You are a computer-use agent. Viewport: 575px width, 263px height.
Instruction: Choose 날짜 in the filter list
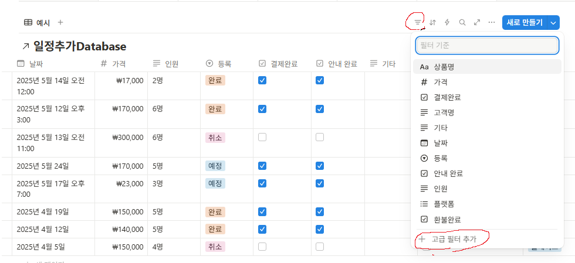click(x=487, y=144)
